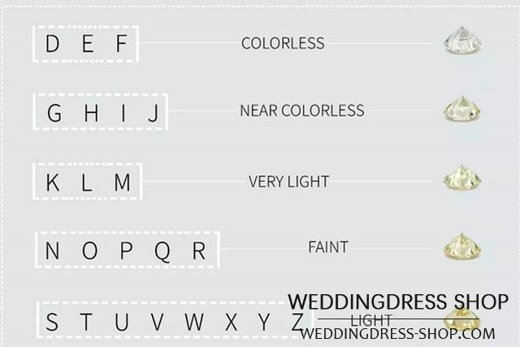Click the colorless diamond image
The image size is (520, 347).
tap(462, 40)
